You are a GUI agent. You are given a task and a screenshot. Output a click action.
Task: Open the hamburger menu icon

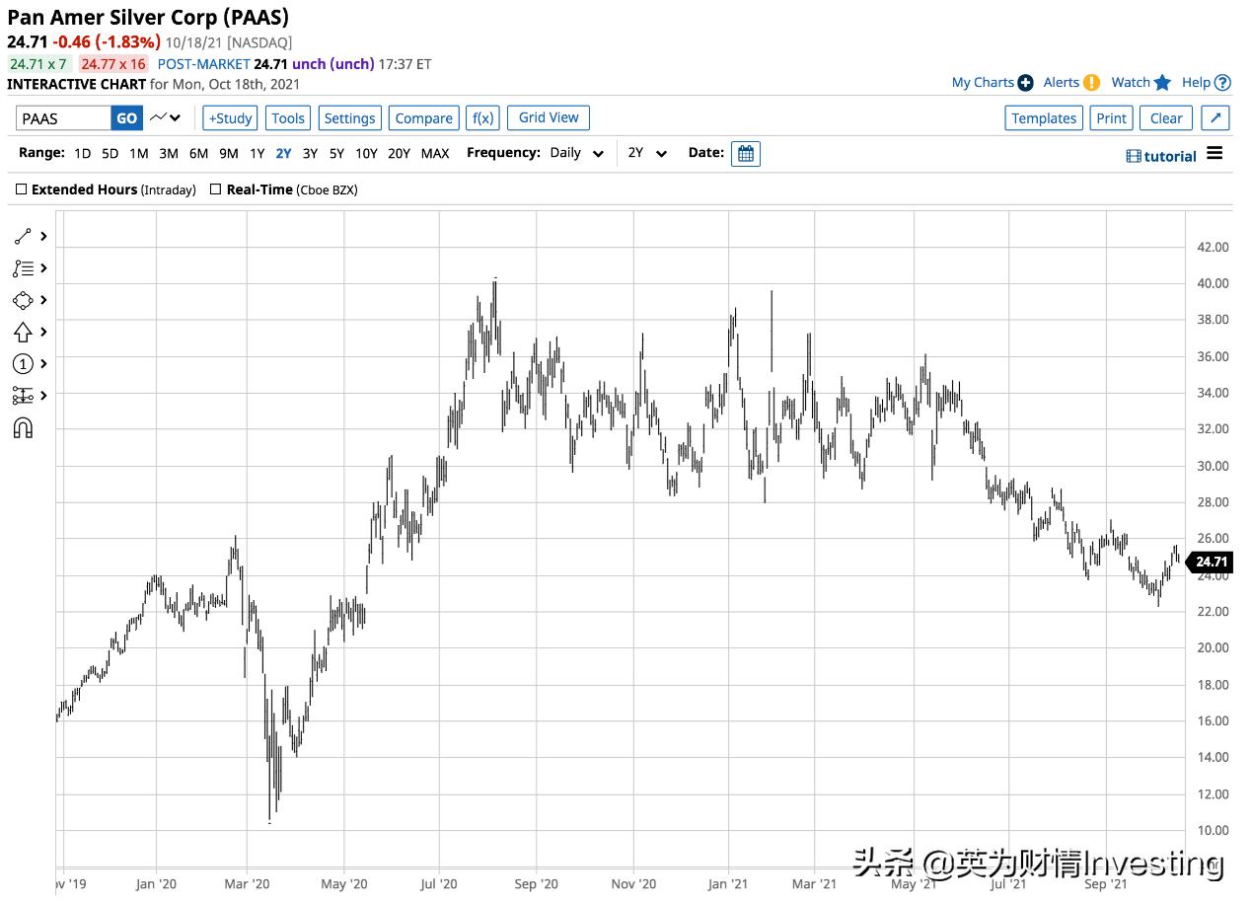point(1214,154)
